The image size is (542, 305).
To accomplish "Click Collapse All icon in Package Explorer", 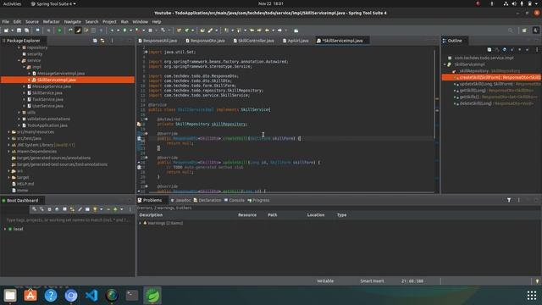I will [95, 41].
